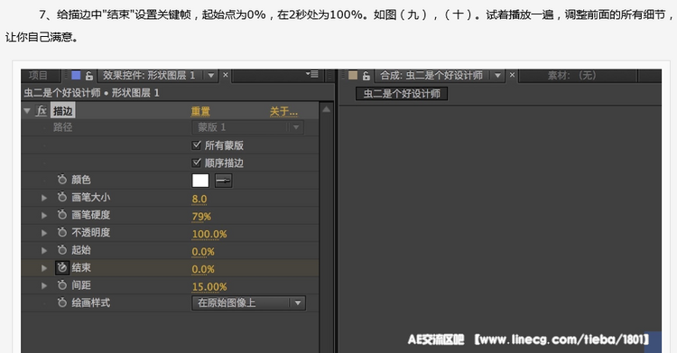Click the 79% hardness value

[201, 217]
